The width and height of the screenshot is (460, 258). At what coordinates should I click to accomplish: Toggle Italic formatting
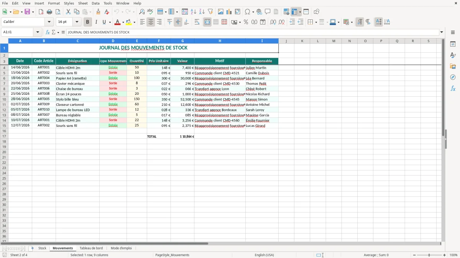tap(96, 22)
